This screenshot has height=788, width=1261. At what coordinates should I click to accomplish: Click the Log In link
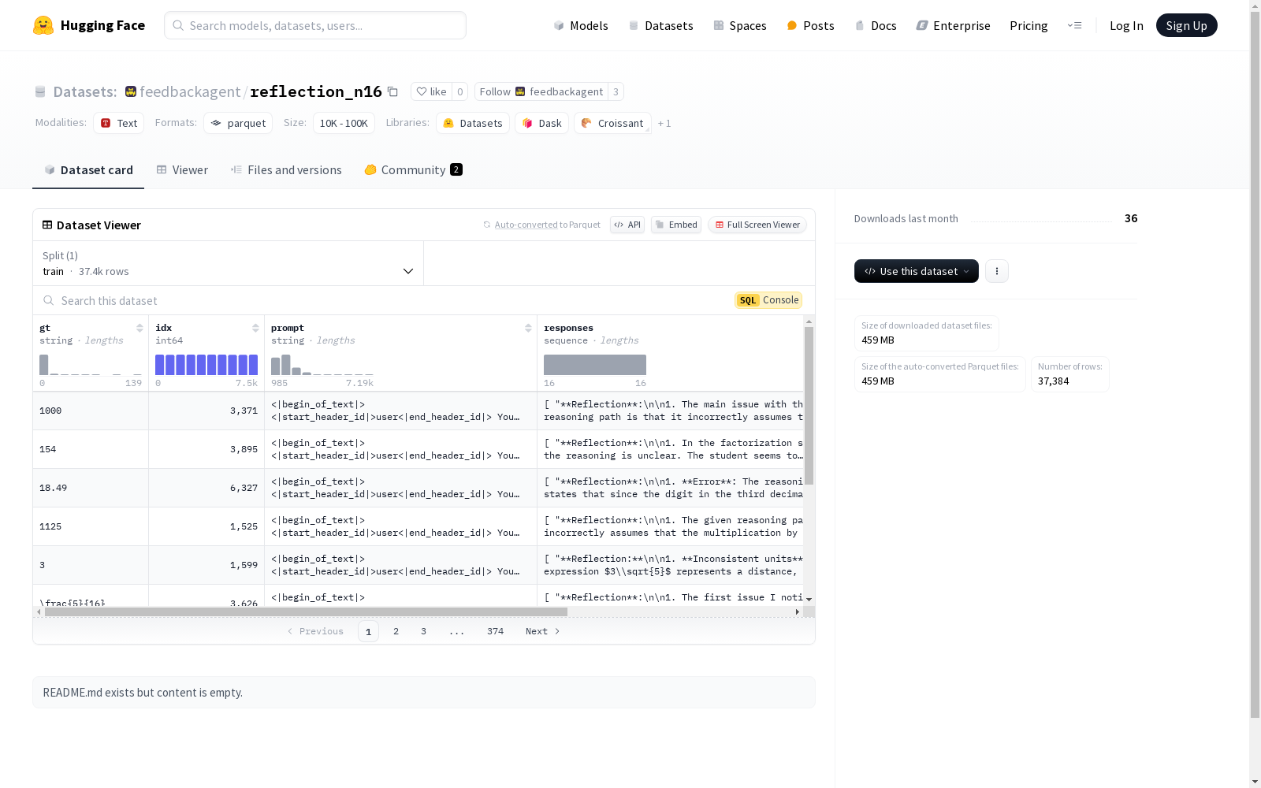point(1126,25)
